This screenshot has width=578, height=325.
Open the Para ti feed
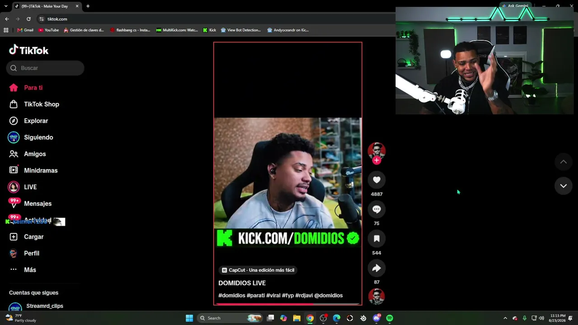click(26, 88)
